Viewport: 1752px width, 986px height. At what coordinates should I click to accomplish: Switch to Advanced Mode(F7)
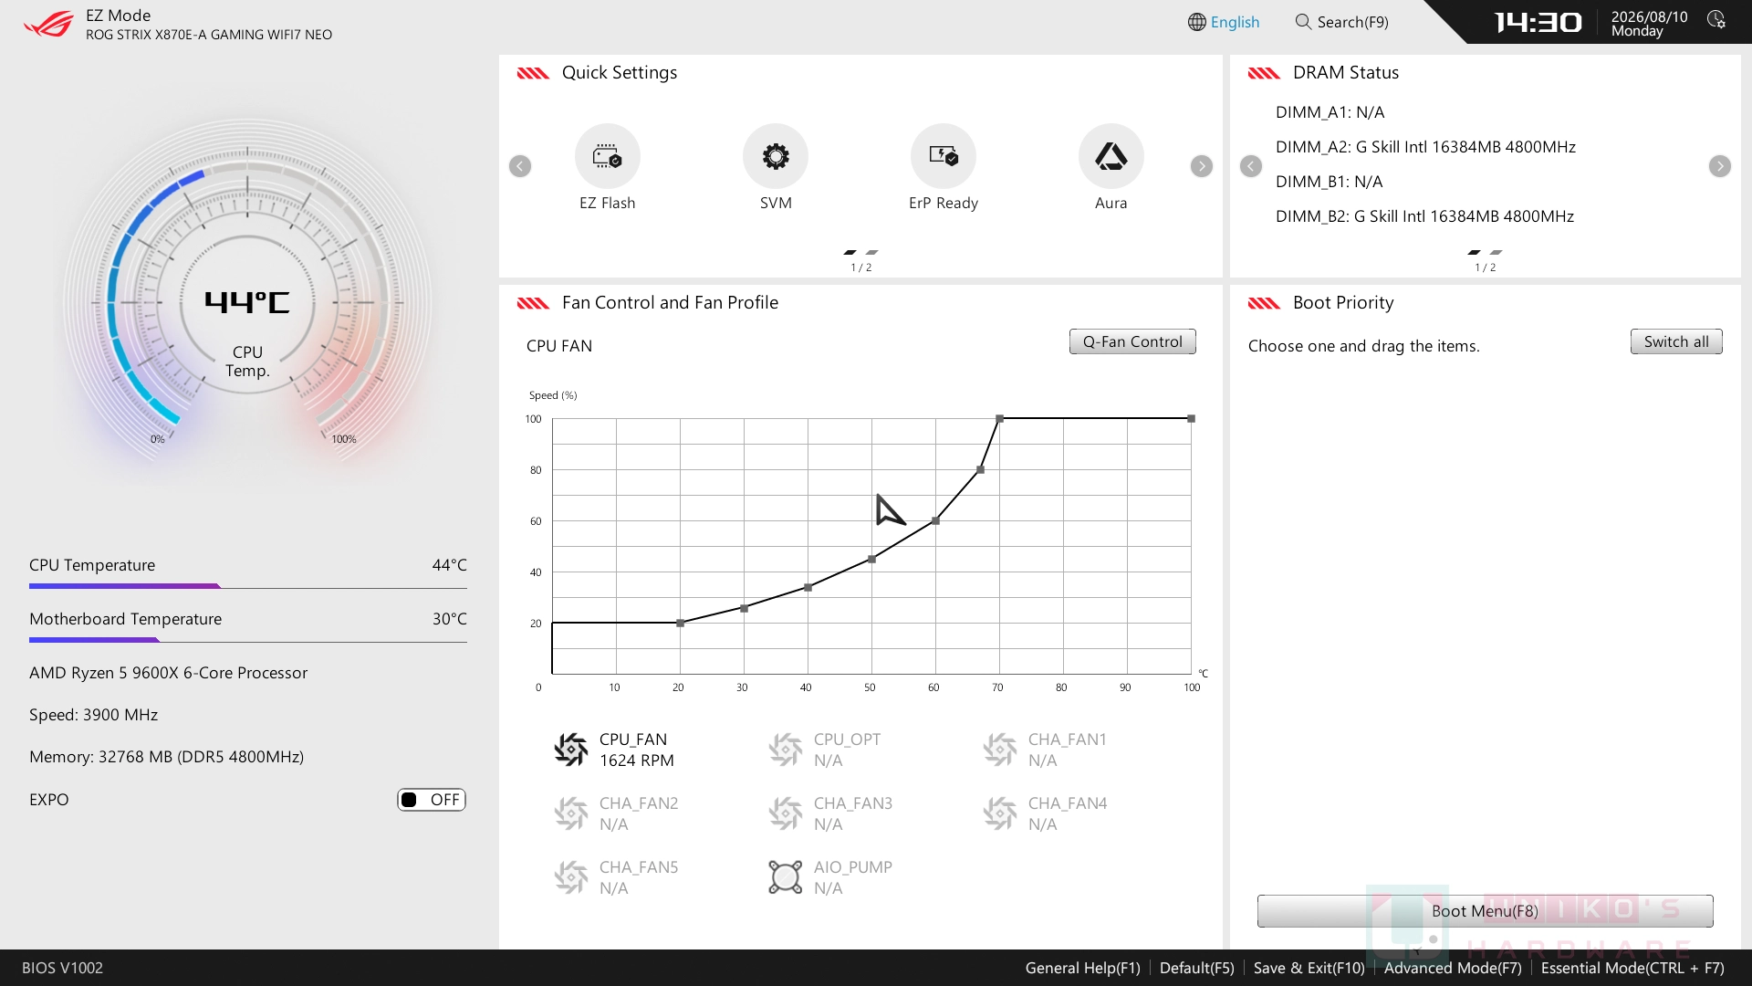click(1453, 968)
